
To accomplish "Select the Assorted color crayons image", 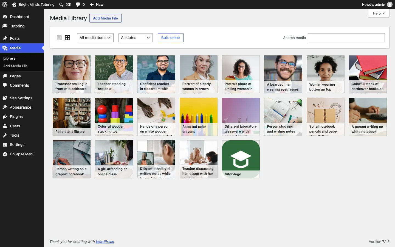I will coord(199,117).
